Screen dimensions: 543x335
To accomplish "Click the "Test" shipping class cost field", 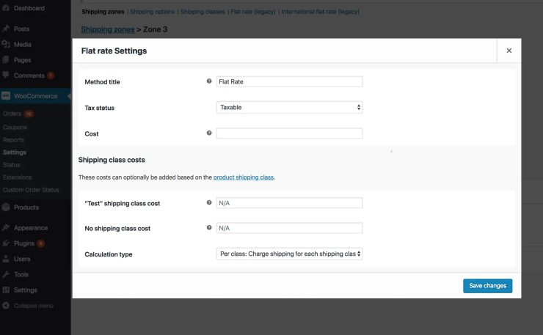I will 289,203.
